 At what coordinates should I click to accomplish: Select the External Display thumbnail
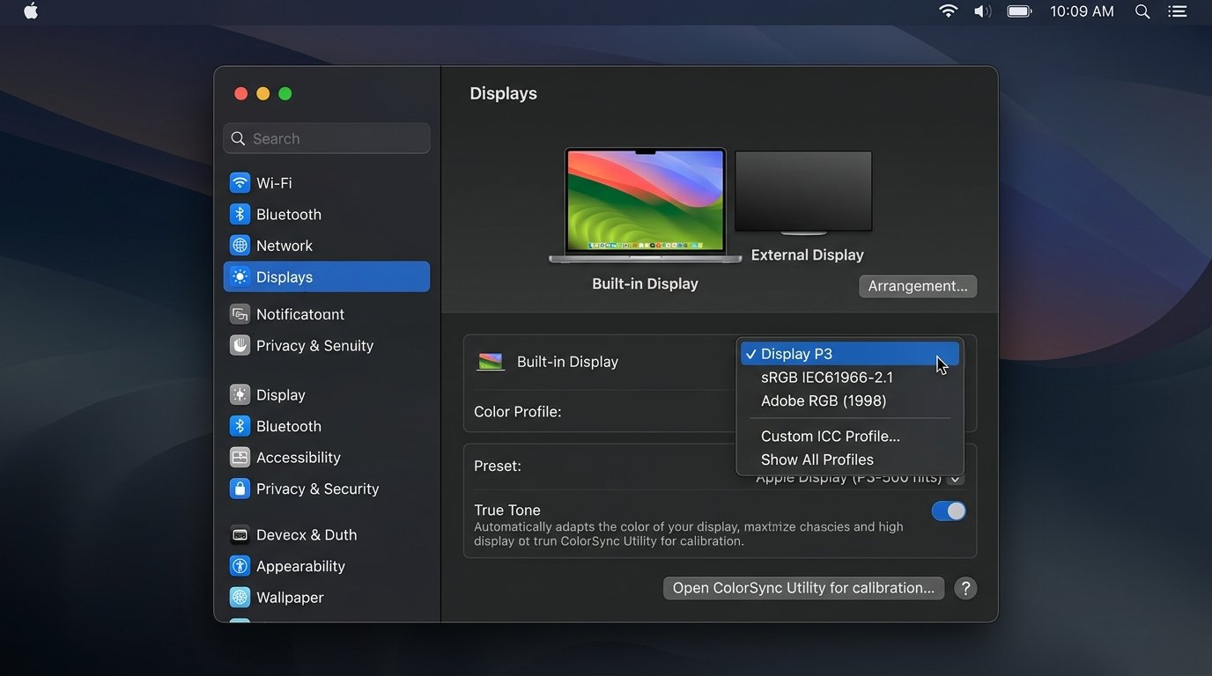coord(803,193)
